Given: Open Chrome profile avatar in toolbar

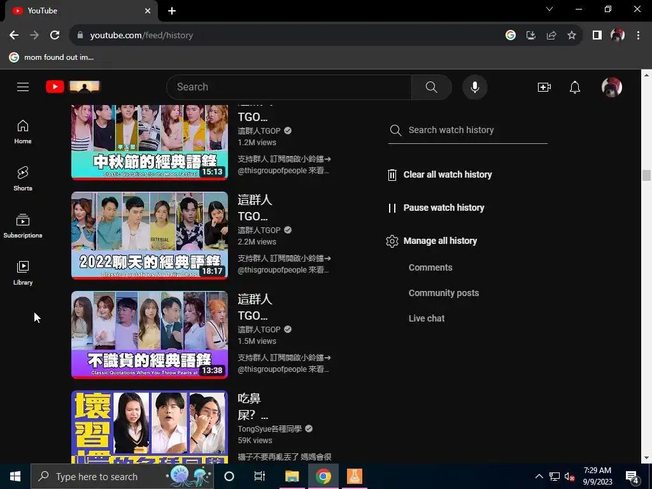Looking at the screenshot, I should point(618,36).
